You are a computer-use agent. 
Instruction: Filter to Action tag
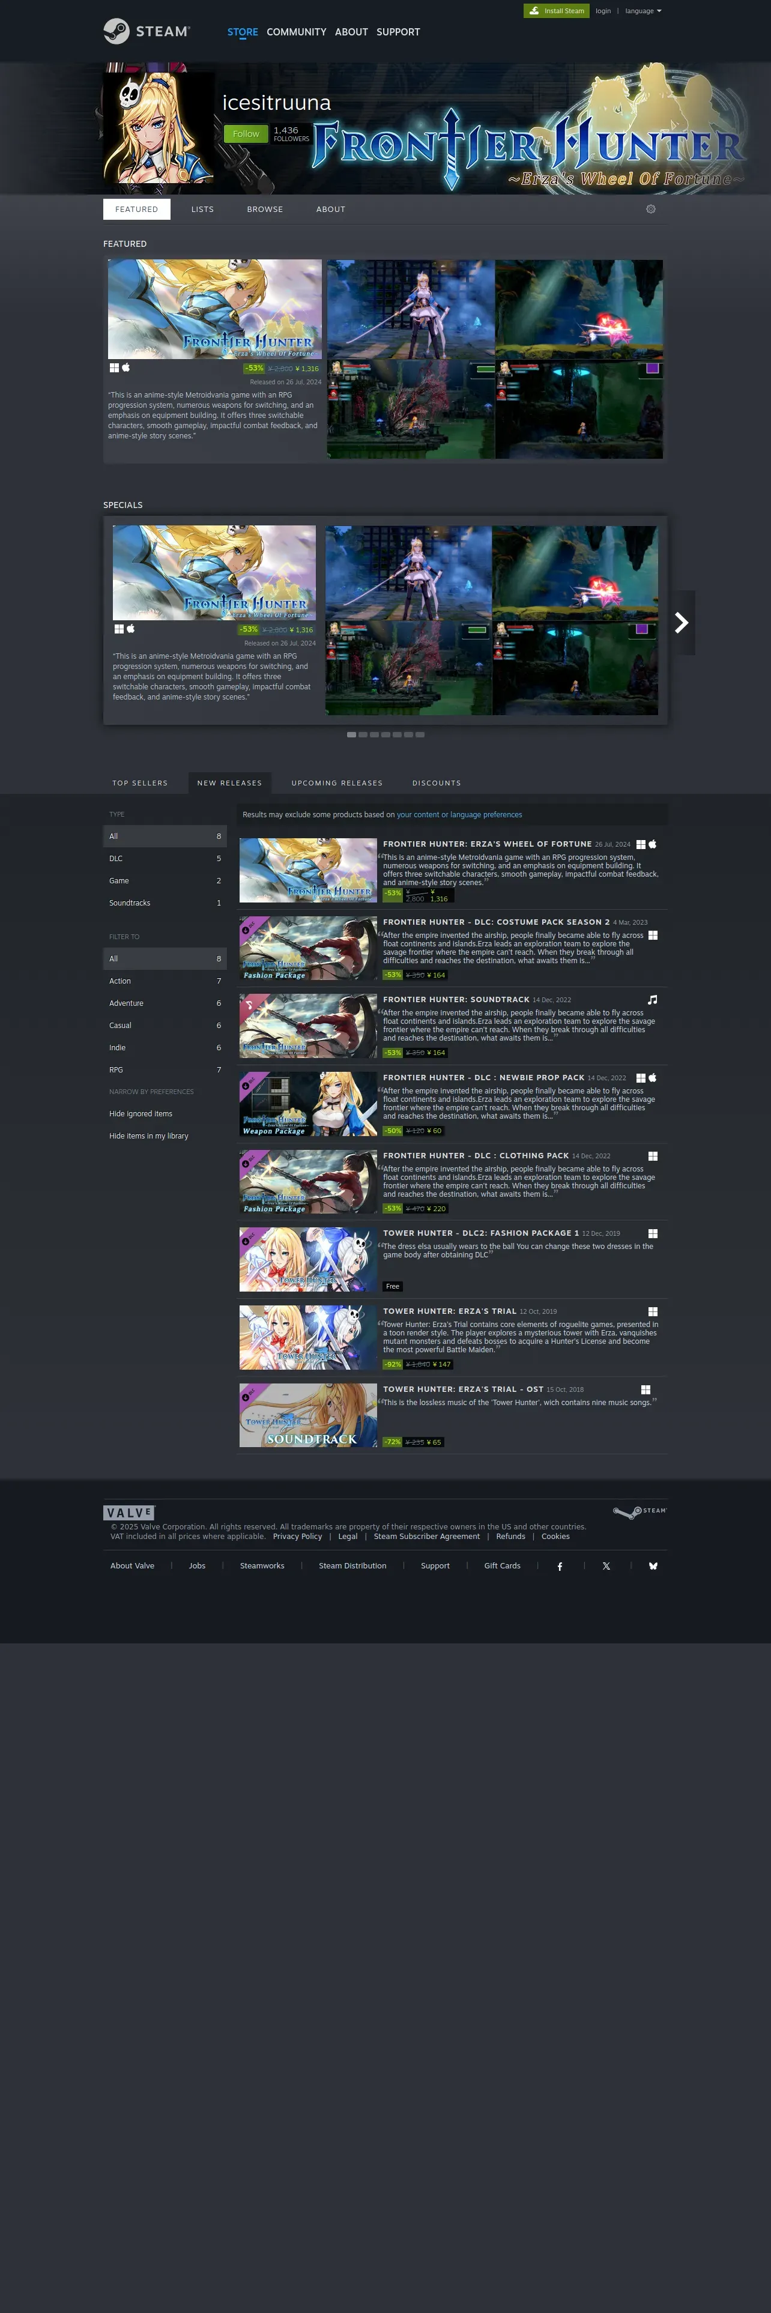tap(165, 981)
